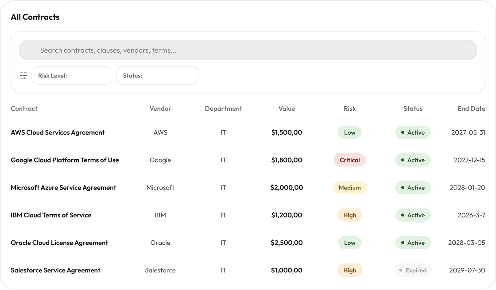Click the IT department cell in AWS row
This screenshot has height=290, width=496.
(x=223, y=132)
